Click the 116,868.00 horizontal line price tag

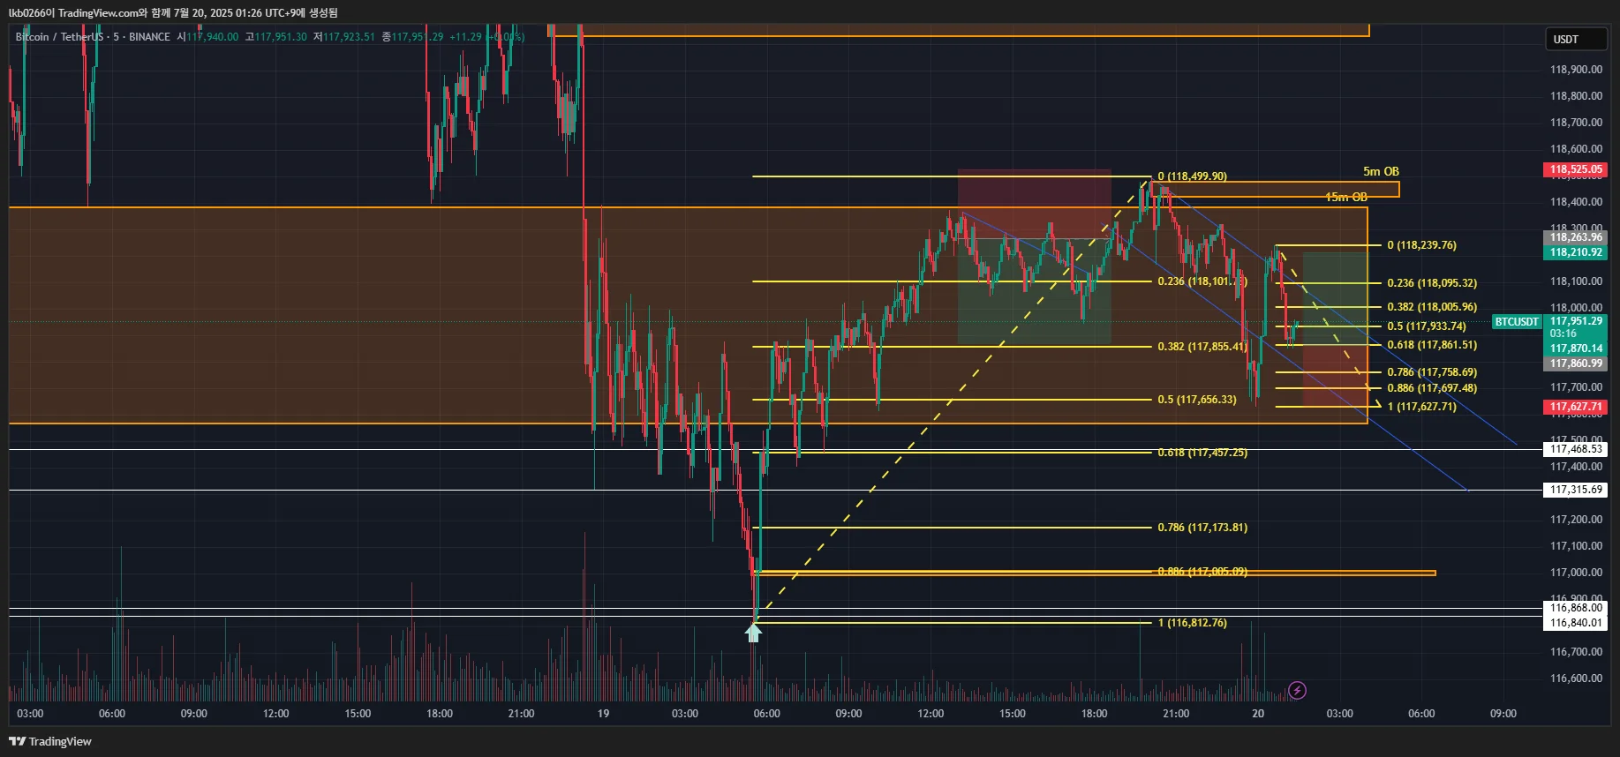(1576, 608)
